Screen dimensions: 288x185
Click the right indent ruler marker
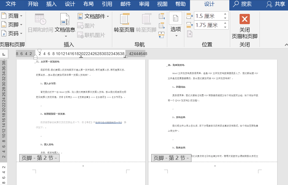pos(126,56)
